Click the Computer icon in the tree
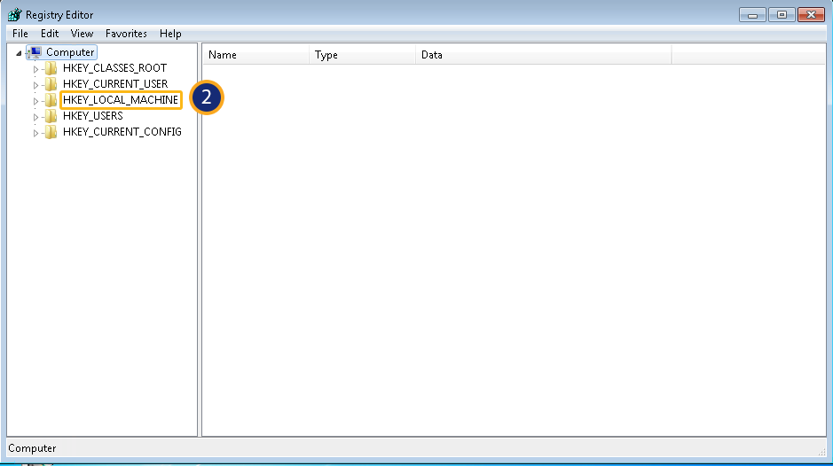Screen dimensions: 833x466 (x=35, y=52)
